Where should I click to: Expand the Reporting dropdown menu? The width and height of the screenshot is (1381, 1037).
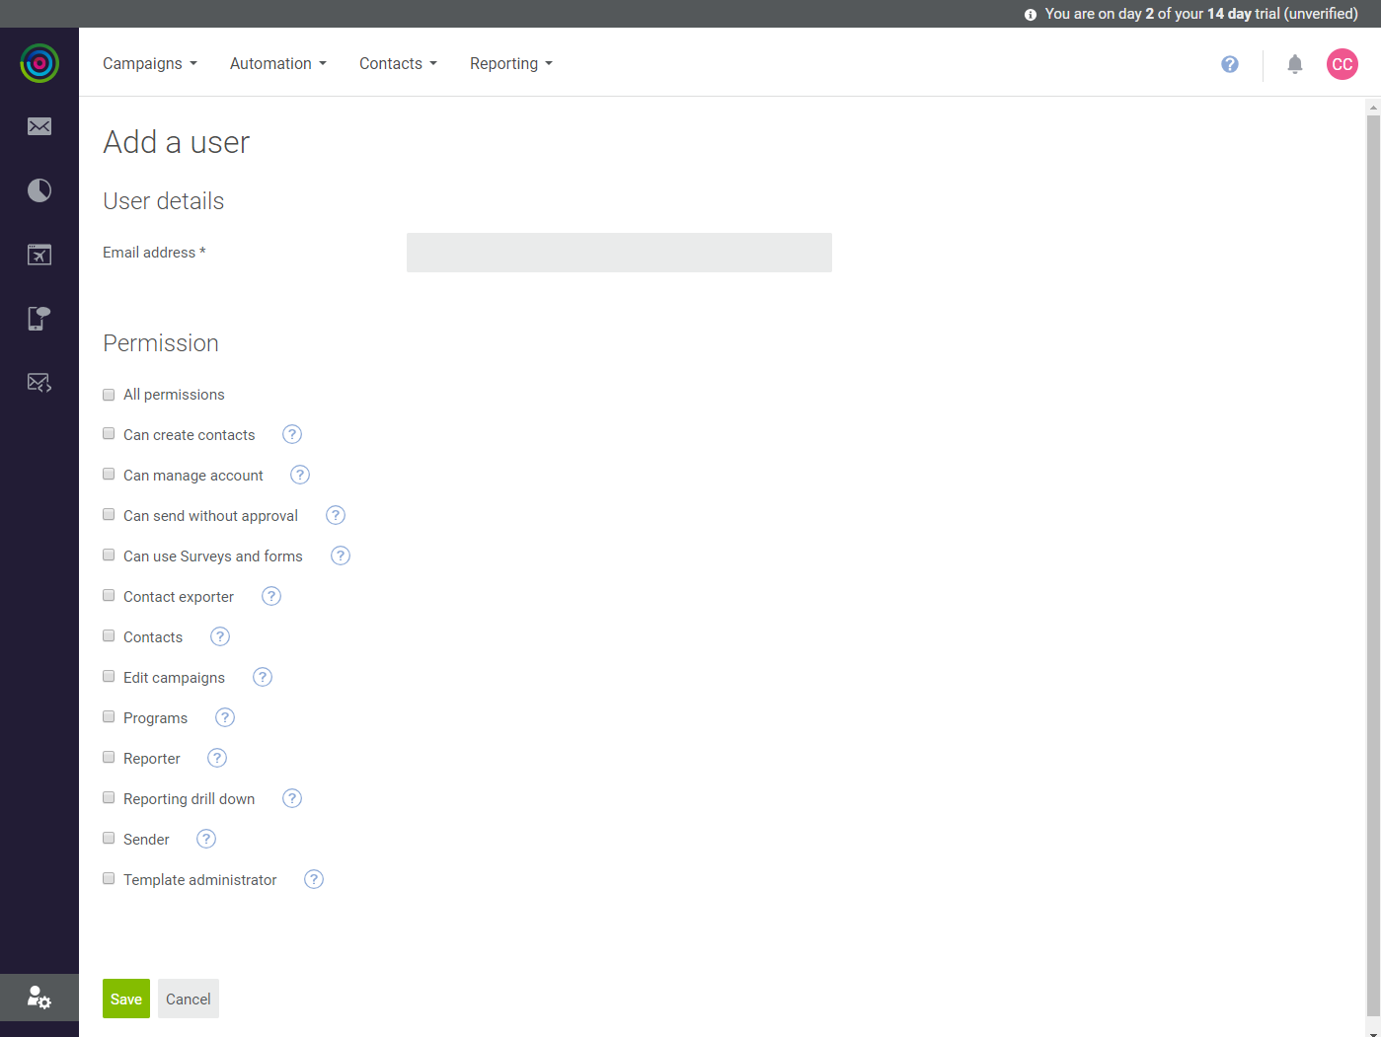[510, 63]
